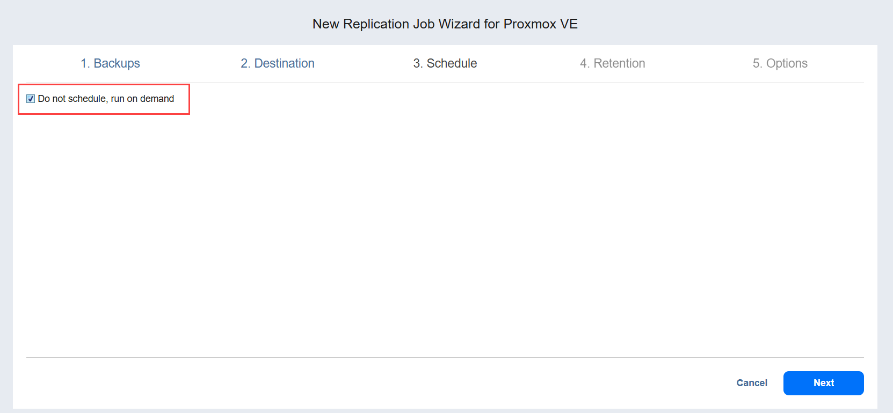Viewport: 893px width, 413px height.
Task: Click the number 3 before Schedule
Action: click(x=417, y=63)
